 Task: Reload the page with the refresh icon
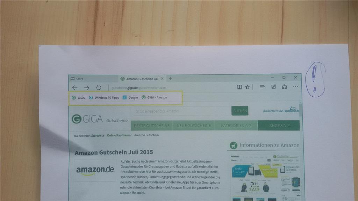pos(99,88)
